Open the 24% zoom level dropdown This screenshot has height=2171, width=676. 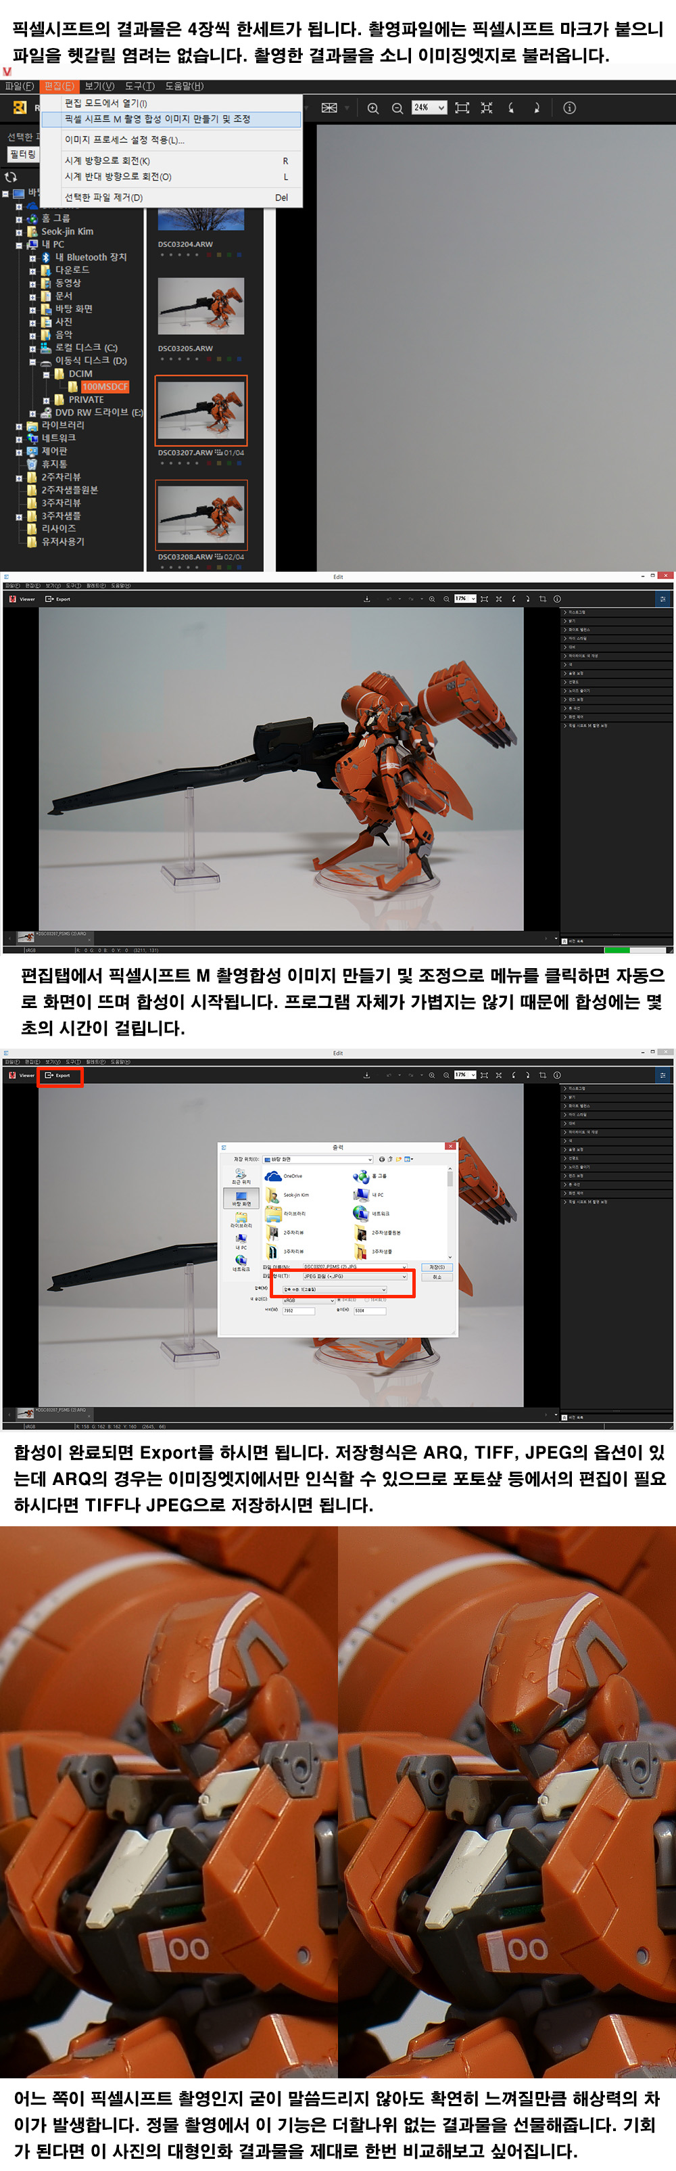coord(441,108)
